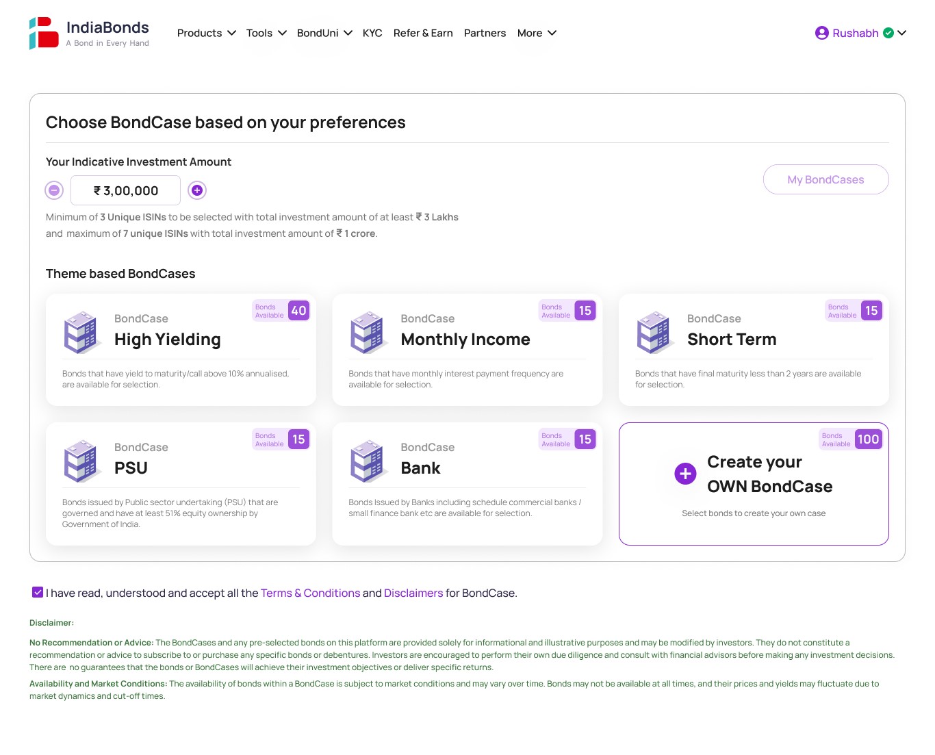935x755 pixels.
Task: Click the 'Disclaimer:' label
Action: point(51,623)
